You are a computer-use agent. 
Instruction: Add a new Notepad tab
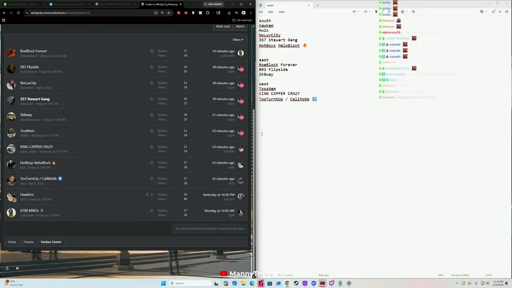coord(317,5)
